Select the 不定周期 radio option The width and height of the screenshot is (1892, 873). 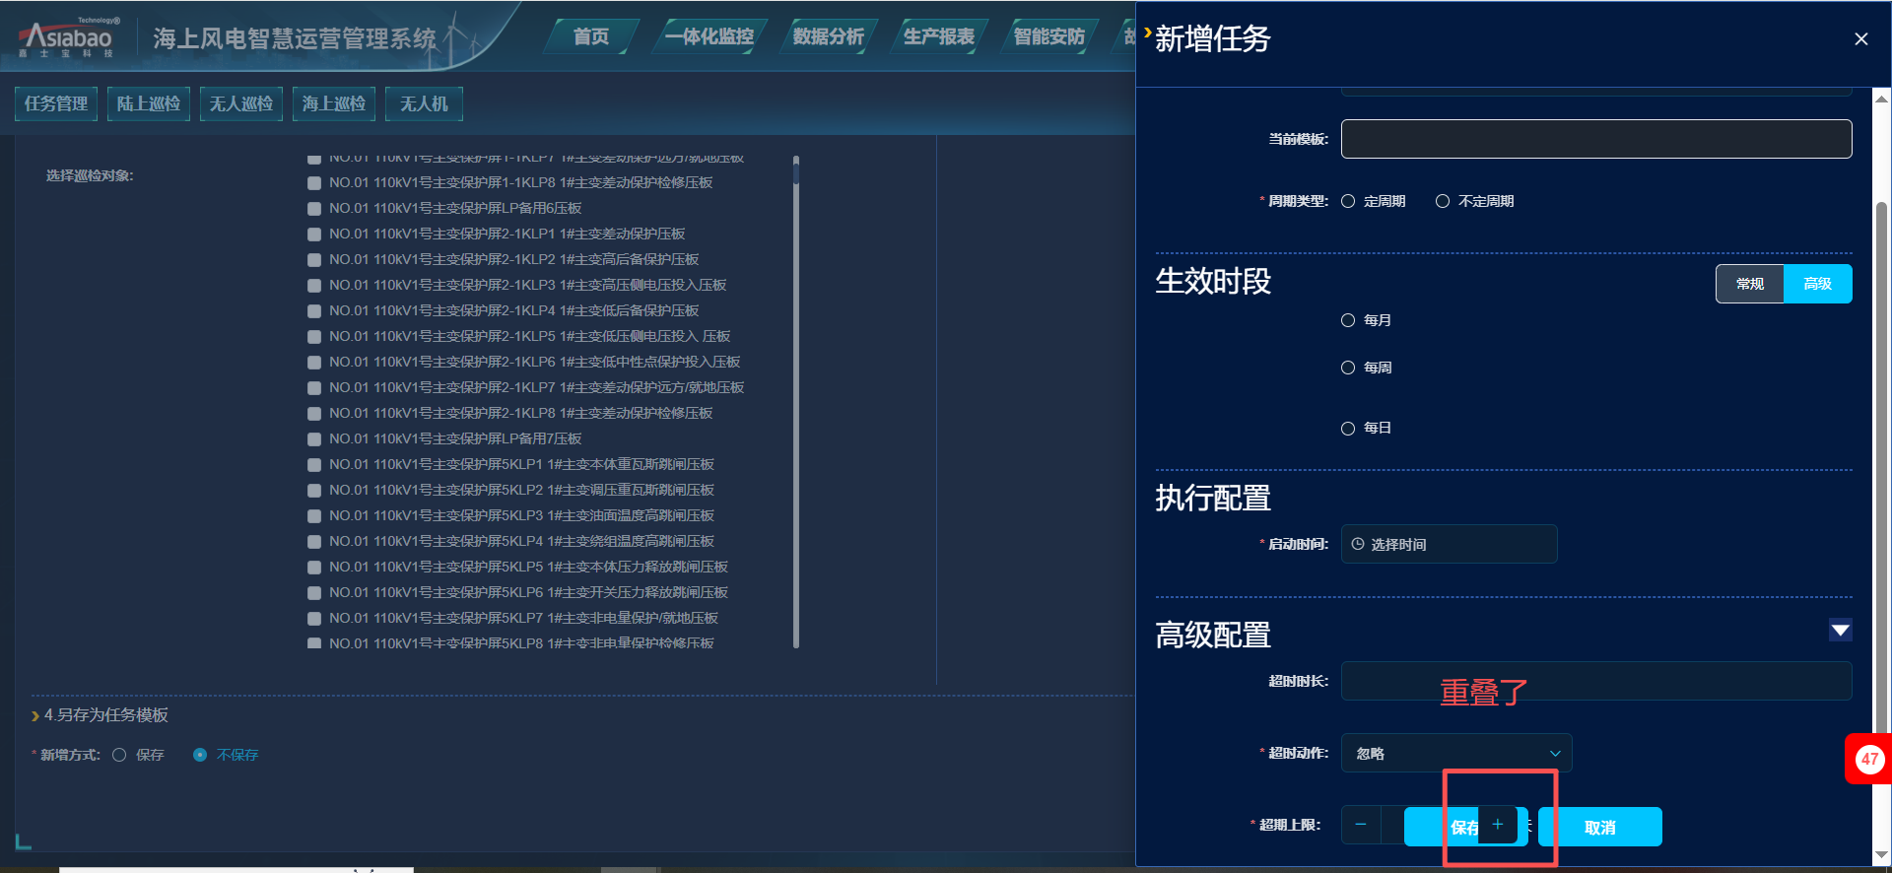[x=1443, y=201]
